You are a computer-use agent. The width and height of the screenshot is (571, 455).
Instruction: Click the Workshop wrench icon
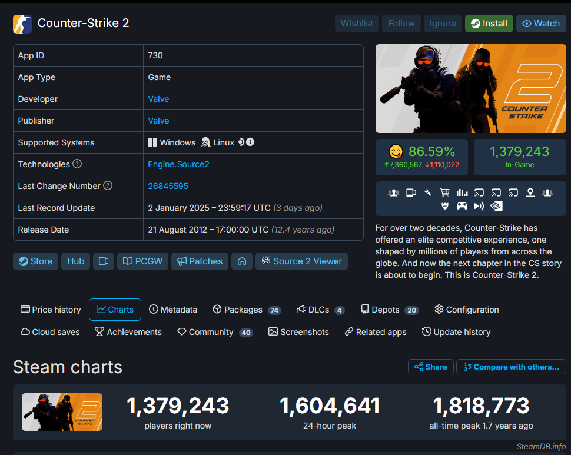pos(428,192)
